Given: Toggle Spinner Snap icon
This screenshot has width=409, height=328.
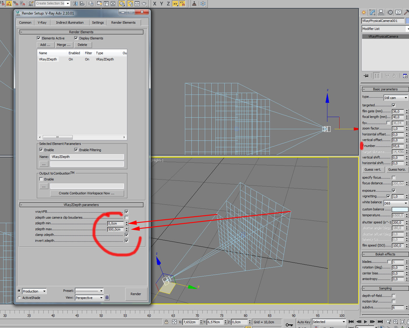Looking at the screenshot, I should coord(23,4).
